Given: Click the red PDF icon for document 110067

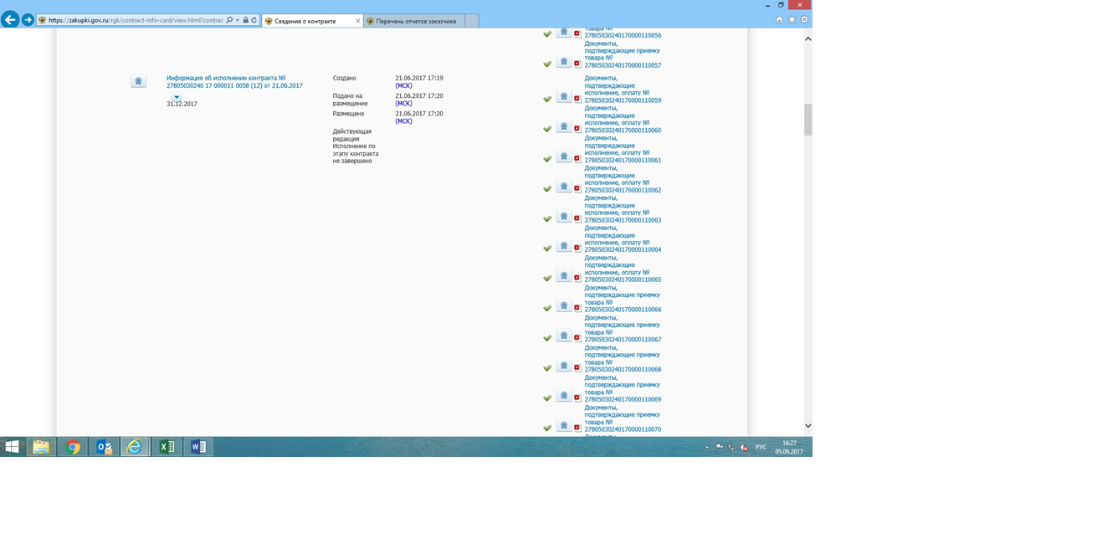Looking at the screenshot, I should pyautogui.click(x=577, y=338).
